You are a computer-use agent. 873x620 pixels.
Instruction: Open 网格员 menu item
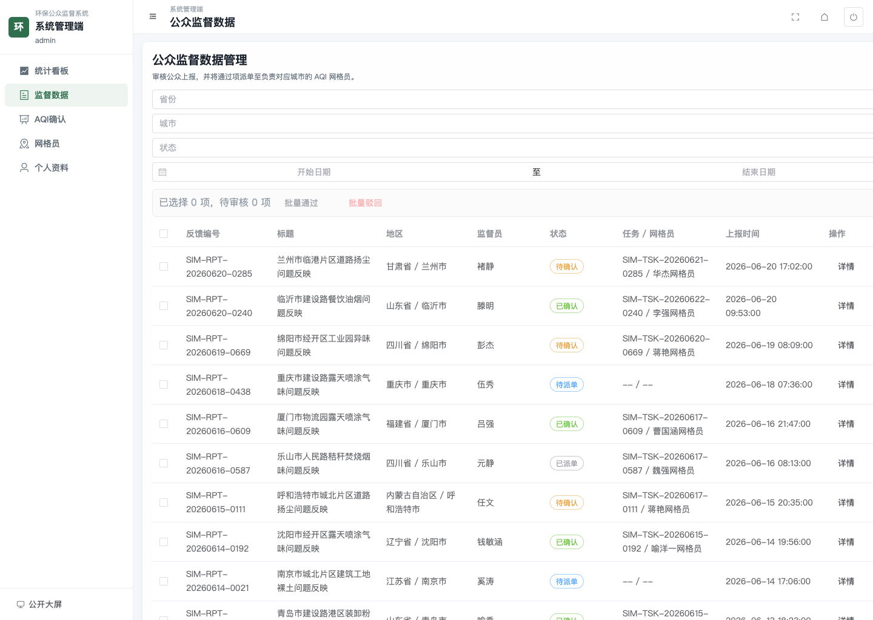66,143
